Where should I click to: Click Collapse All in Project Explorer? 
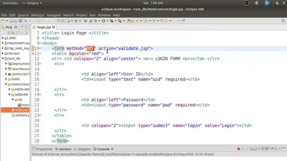click(9, 33)
